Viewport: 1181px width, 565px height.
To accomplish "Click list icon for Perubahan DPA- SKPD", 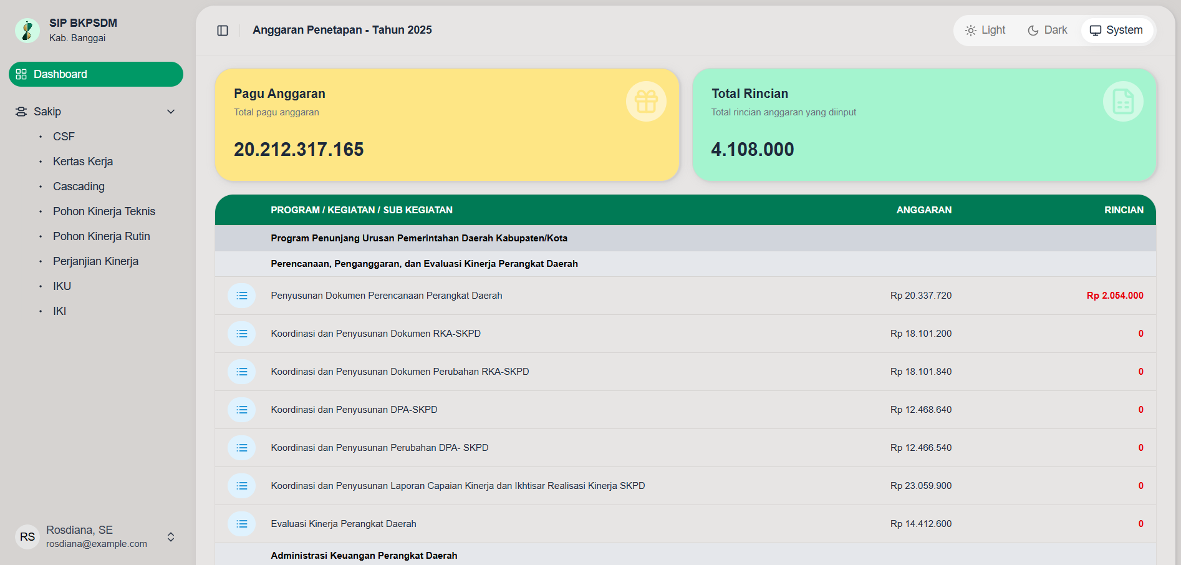I will 242,448.
